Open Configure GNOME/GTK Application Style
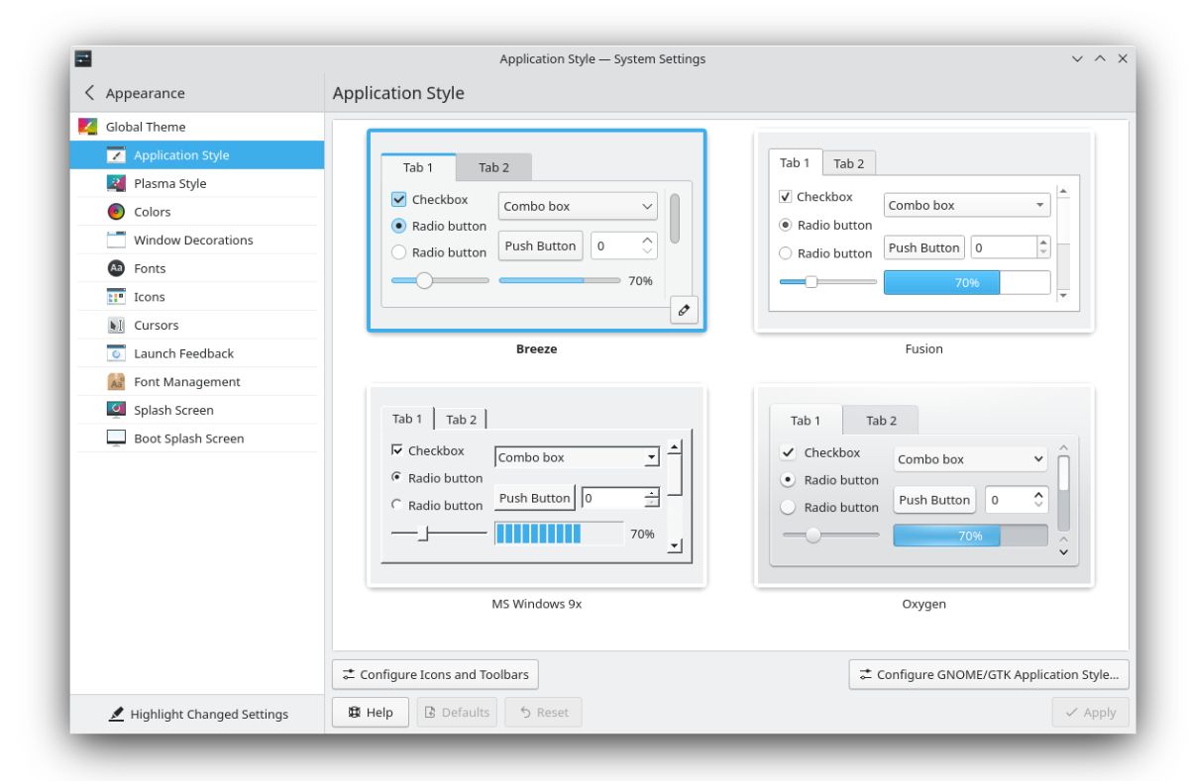 (x=988, y=675)
